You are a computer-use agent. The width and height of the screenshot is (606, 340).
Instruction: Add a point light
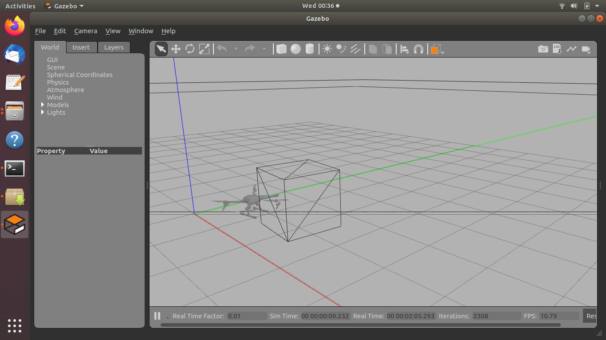(327, 49)
